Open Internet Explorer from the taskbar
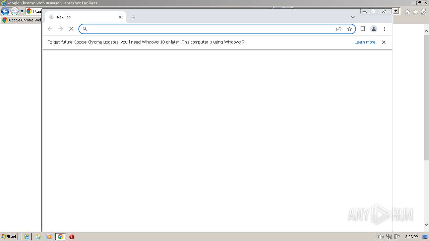Viewport: 429px width, 241px height. point(26,237)
